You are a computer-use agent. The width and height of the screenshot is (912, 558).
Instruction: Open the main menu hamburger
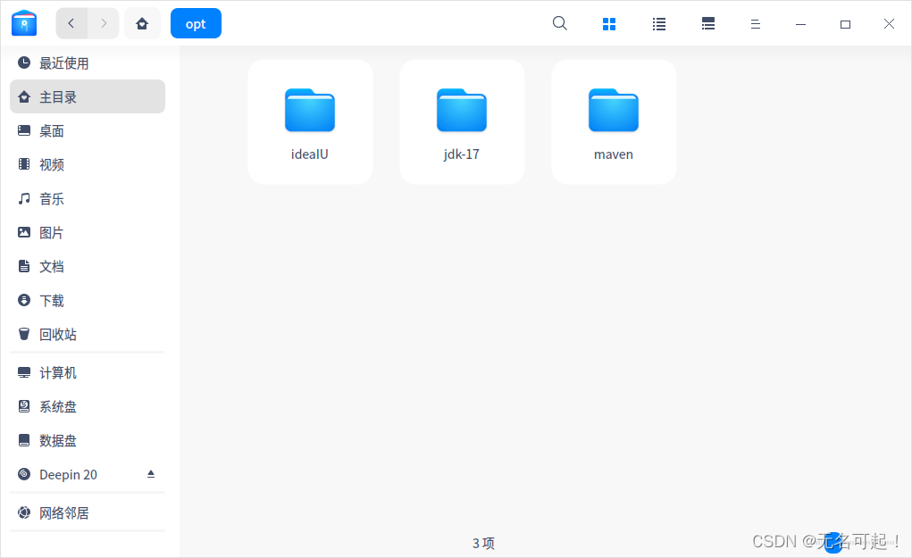pyautogui.click(x=755, y=24)
